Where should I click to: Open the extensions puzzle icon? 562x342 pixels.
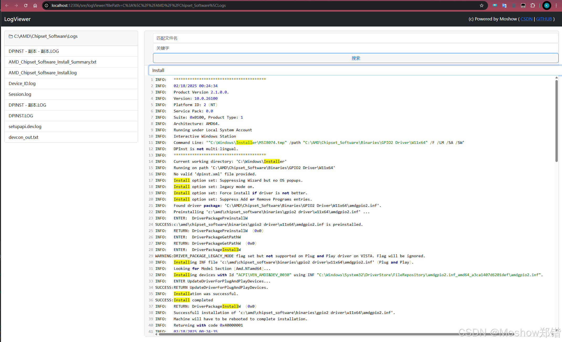533,6
